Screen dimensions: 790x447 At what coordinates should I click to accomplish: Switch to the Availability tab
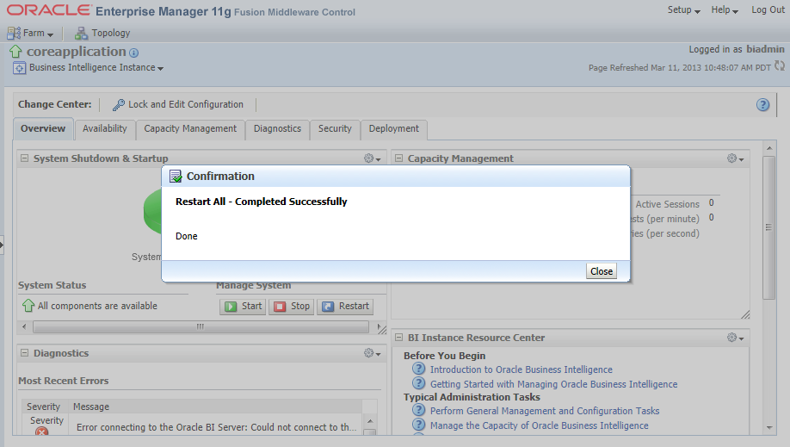coord(105,128)
